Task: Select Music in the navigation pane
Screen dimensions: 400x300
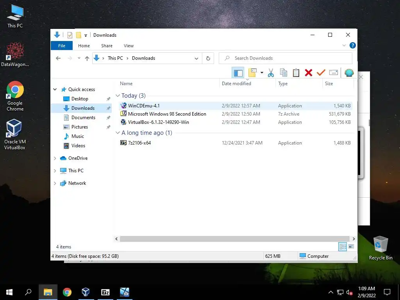Action: 78,136
